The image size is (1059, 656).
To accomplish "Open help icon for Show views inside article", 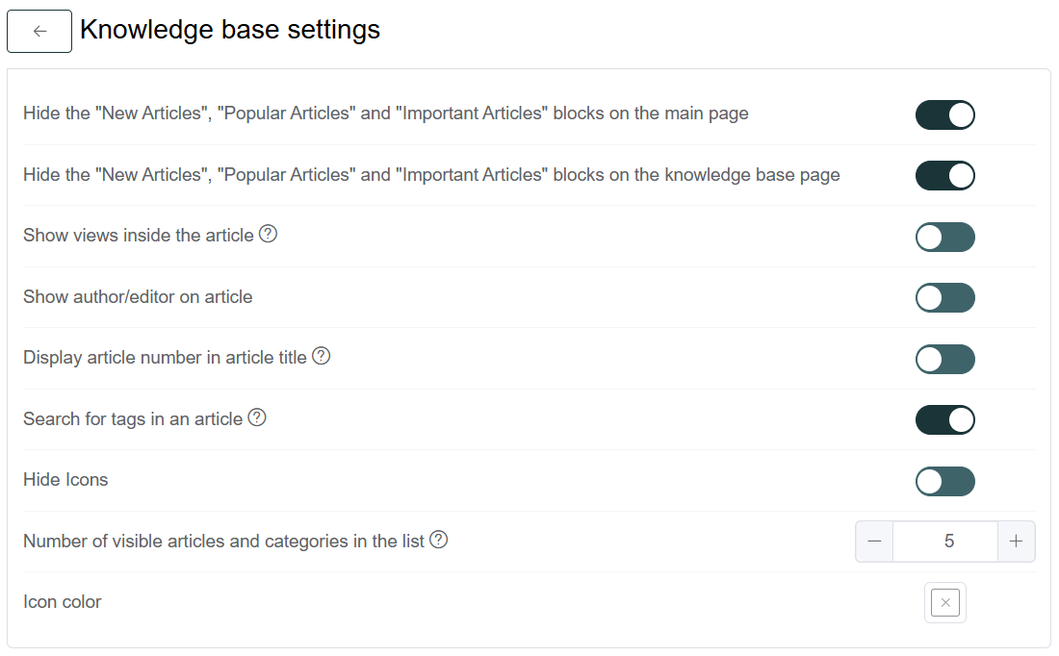I will click(269, 234).
